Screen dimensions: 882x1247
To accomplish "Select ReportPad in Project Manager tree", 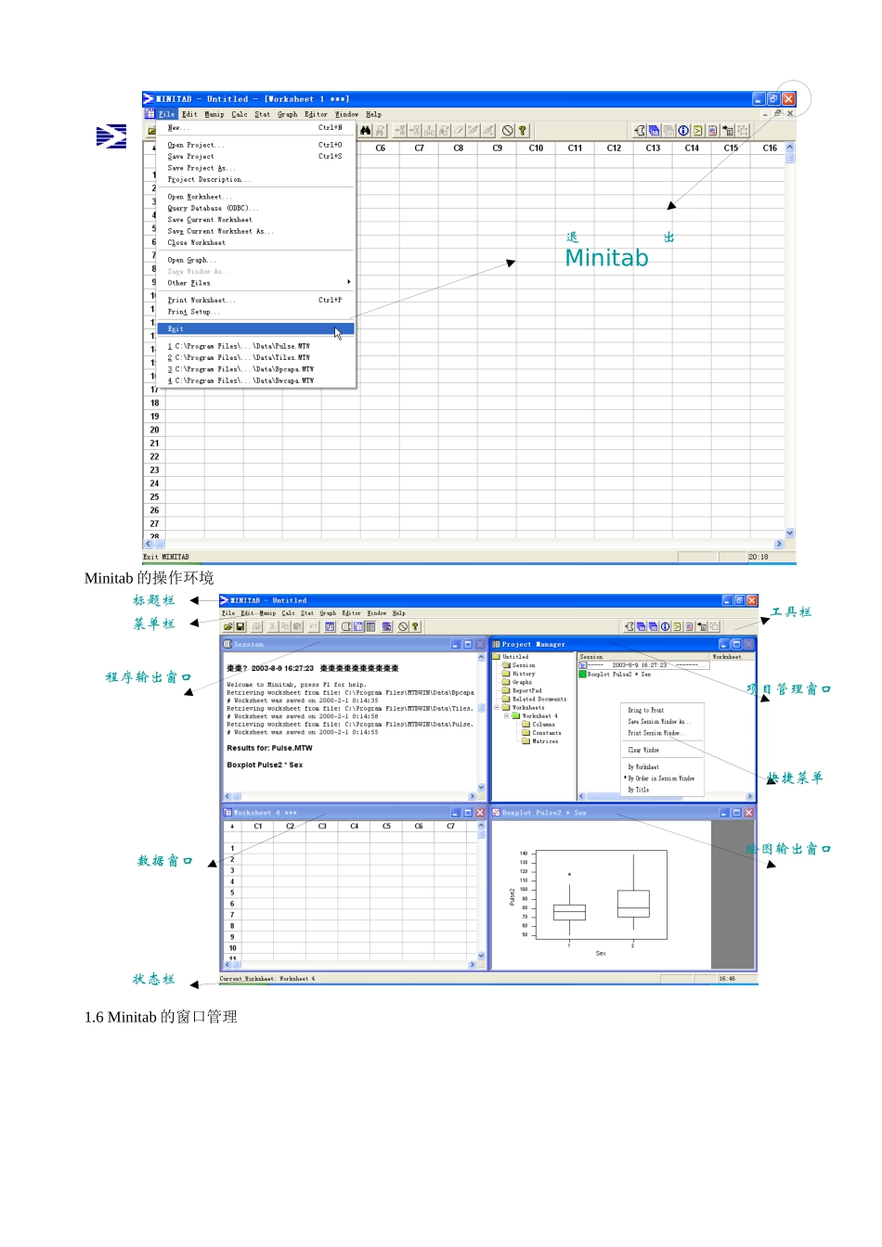I will (527, 690).
